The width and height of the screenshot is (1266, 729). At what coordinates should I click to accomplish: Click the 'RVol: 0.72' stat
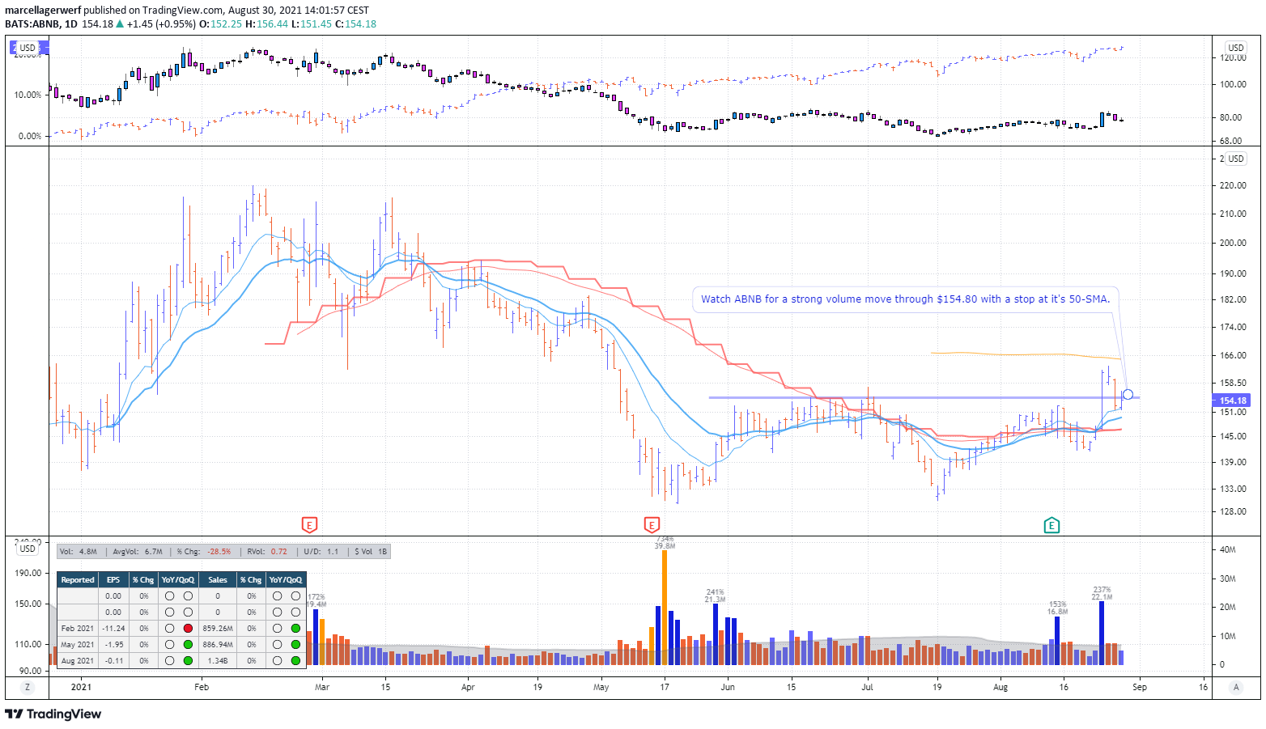pos(267,552)
